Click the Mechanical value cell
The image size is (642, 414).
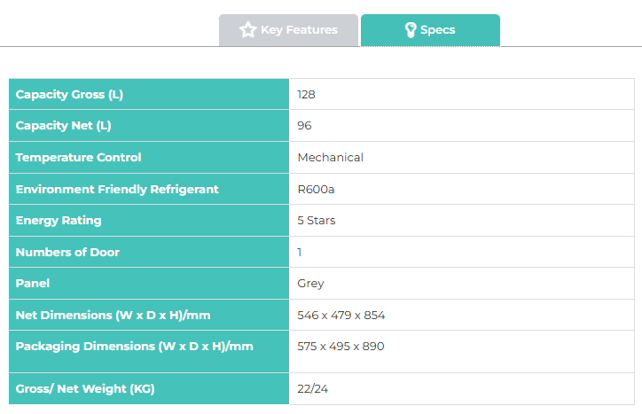[462, 158]
